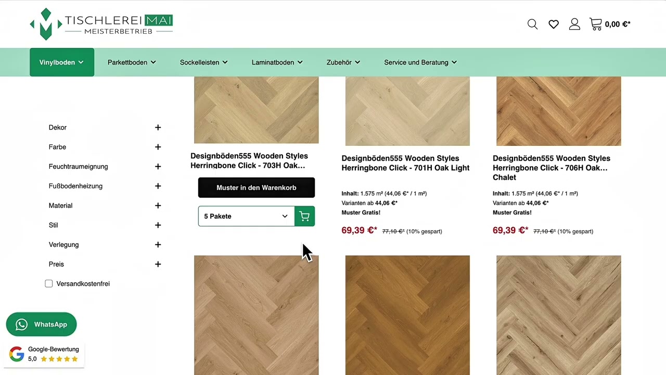Viewport: 666px width, 375px height.
Task: Expand the Preis filter
Action: coord(158,264)
